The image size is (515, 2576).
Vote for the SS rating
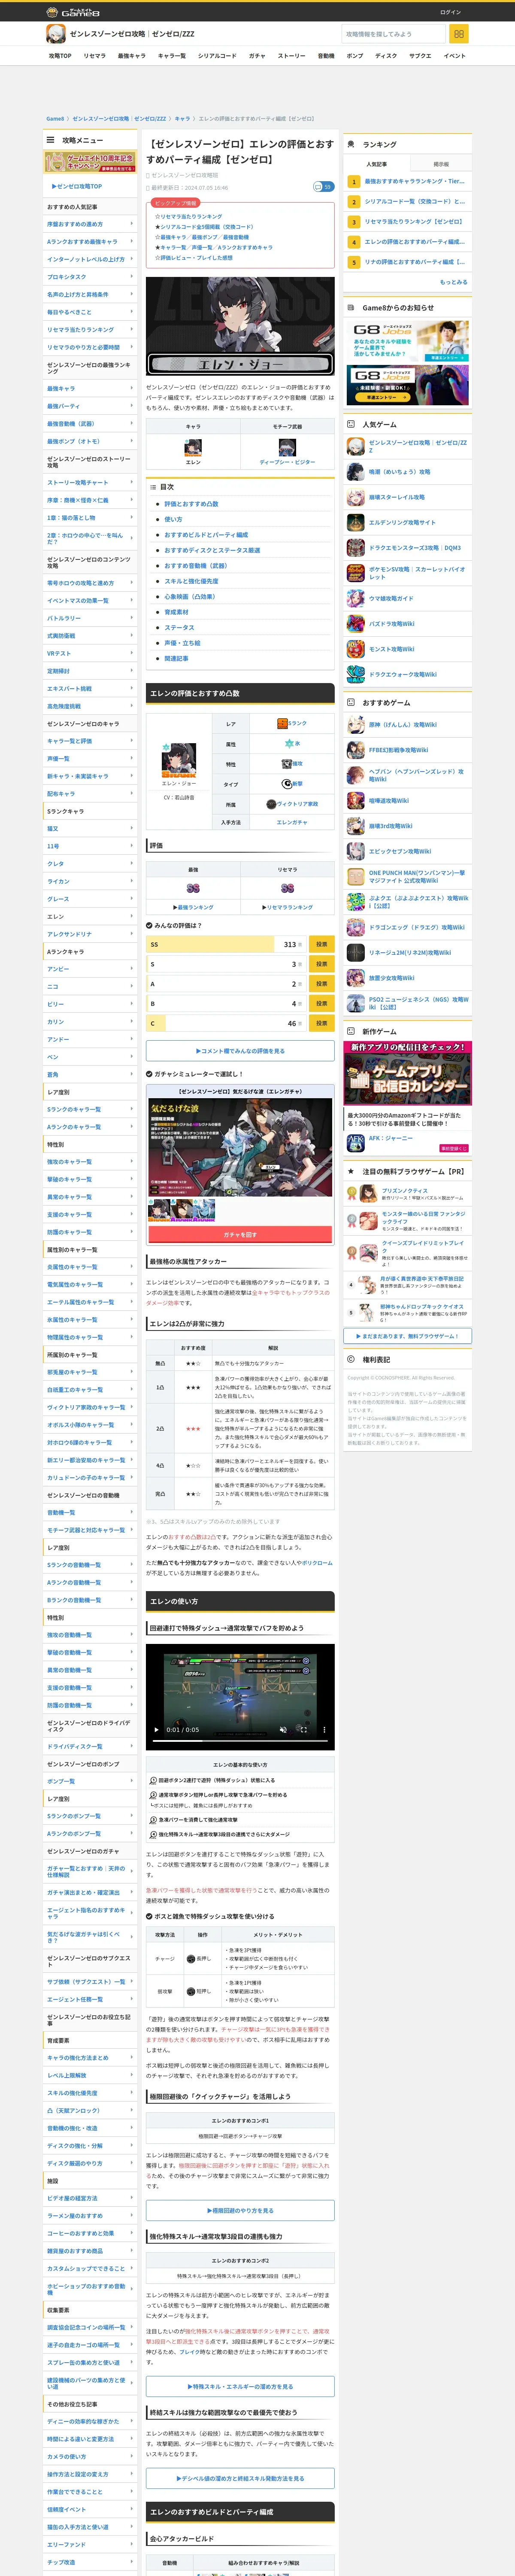coord(321,944)
